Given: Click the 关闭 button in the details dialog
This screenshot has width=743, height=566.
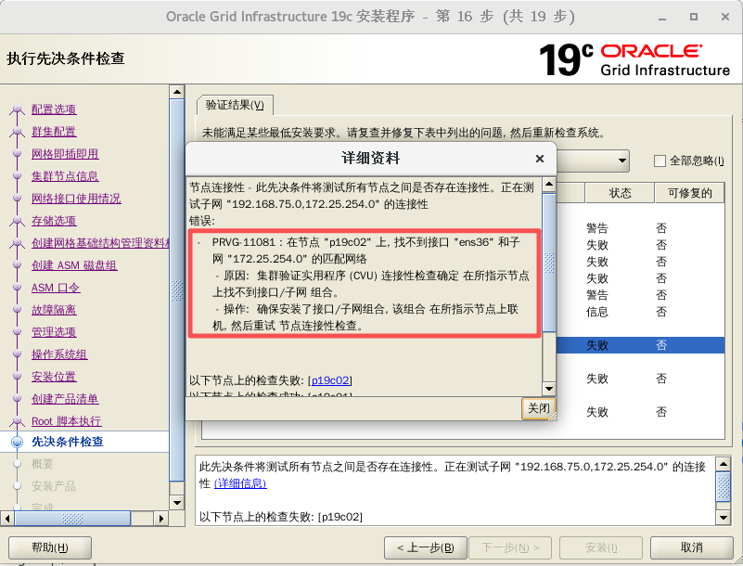Looking at the screenshot, I should click(538, 408).
